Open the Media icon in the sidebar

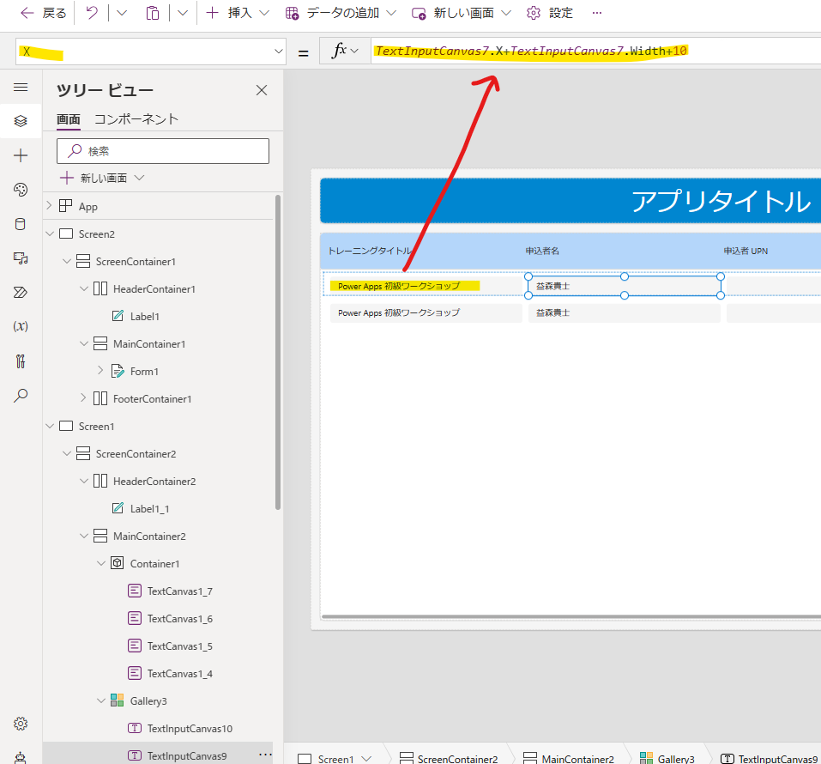pos(21,258)
